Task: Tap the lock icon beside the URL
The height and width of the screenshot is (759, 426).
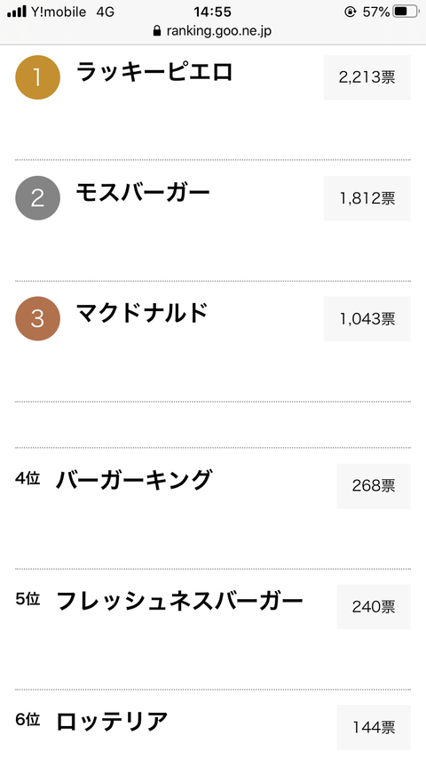Action: (x=157, y=31)
